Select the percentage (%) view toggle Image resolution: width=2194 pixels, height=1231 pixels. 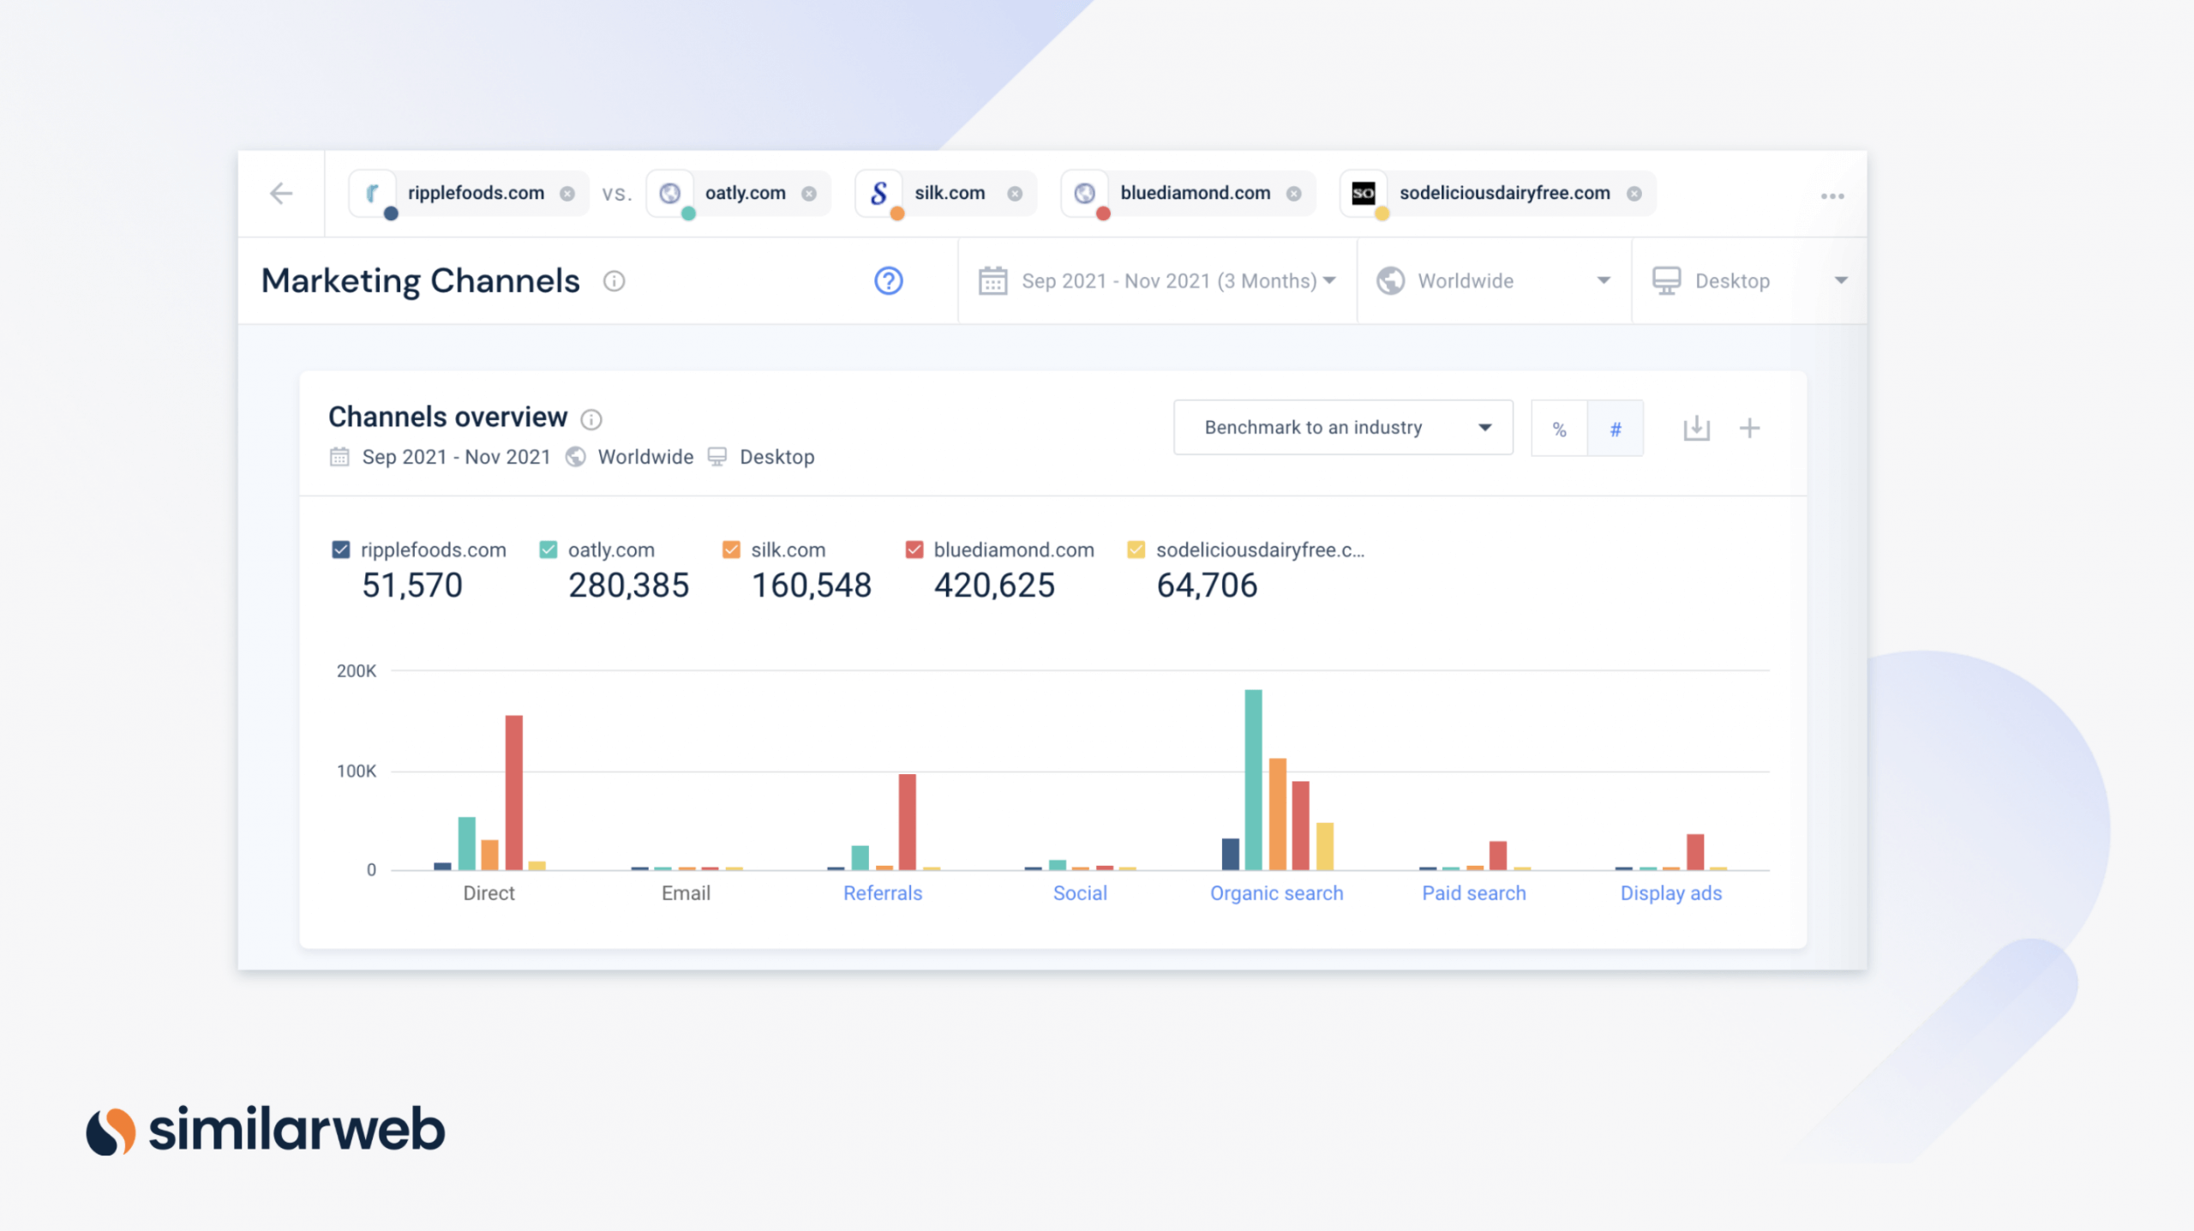1558,426
